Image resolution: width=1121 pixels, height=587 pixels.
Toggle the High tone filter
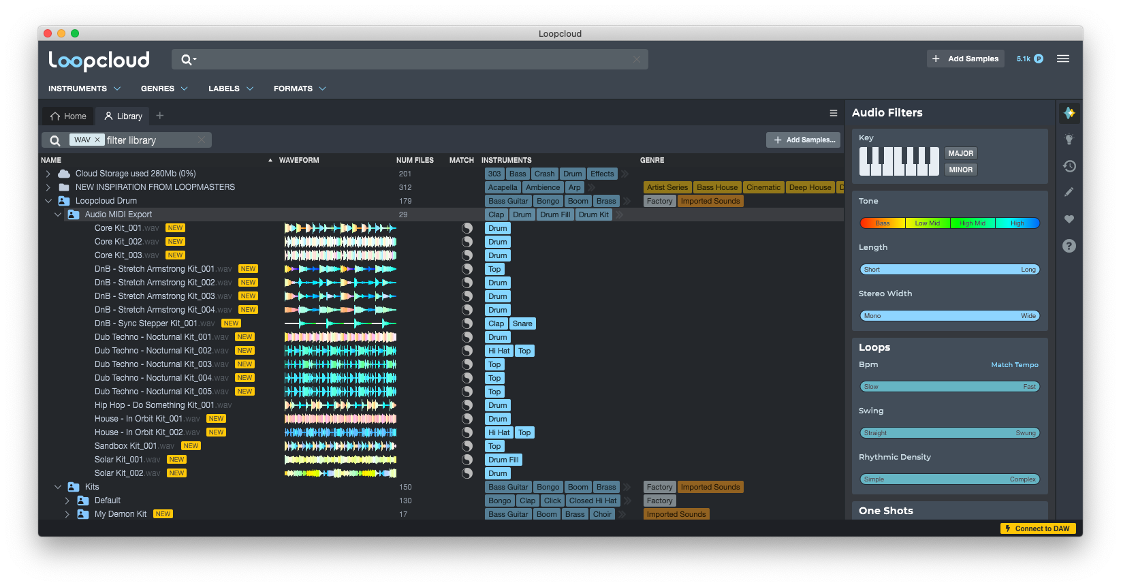click(x=1017, y=223)
